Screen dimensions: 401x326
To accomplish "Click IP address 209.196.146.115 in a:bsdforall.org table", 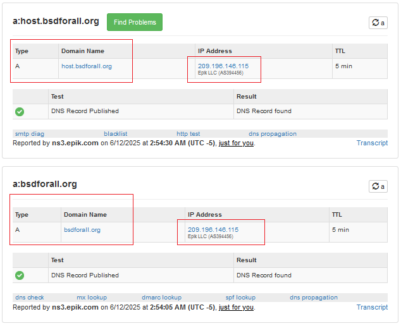I will tap(213, 229).
